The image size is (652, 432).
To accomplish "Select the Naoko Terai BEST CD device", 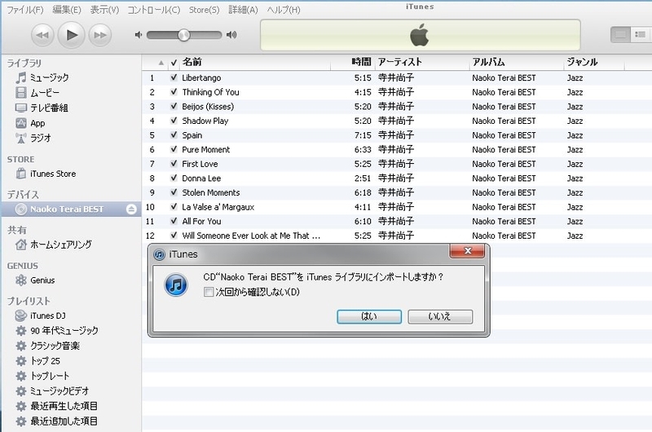I will (x=72, y=209).
